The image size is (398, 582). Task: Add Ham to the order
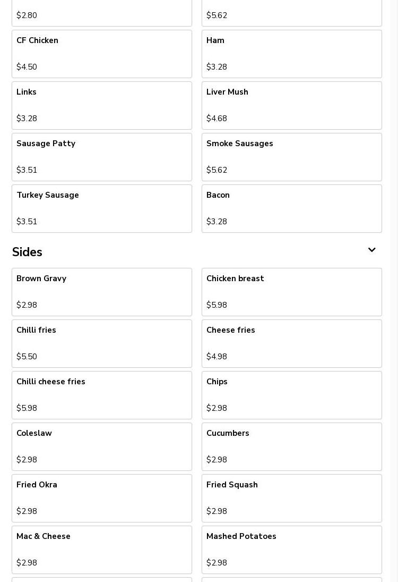pos(292,54)
